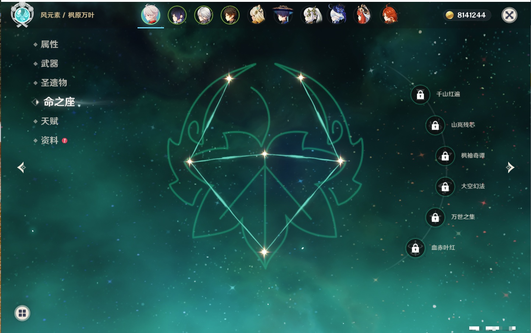Select the Wanderer avatar with wide hat
Screen dimensions: 531x333
click(x=283, y=15)
